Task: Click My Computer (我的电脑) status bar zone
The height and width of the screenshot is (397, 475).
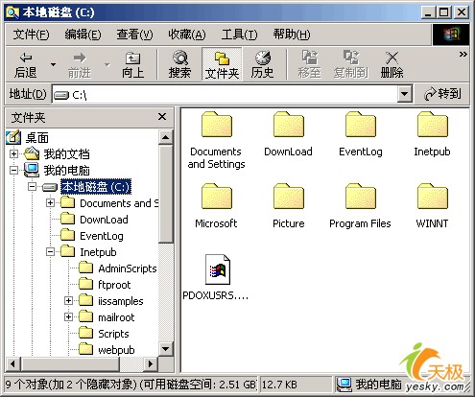Action: tap(370, 385)
